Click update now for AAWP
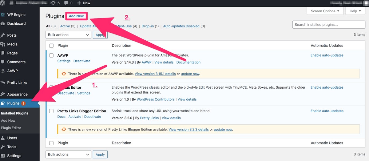369x161 pixels. (190, 74)
